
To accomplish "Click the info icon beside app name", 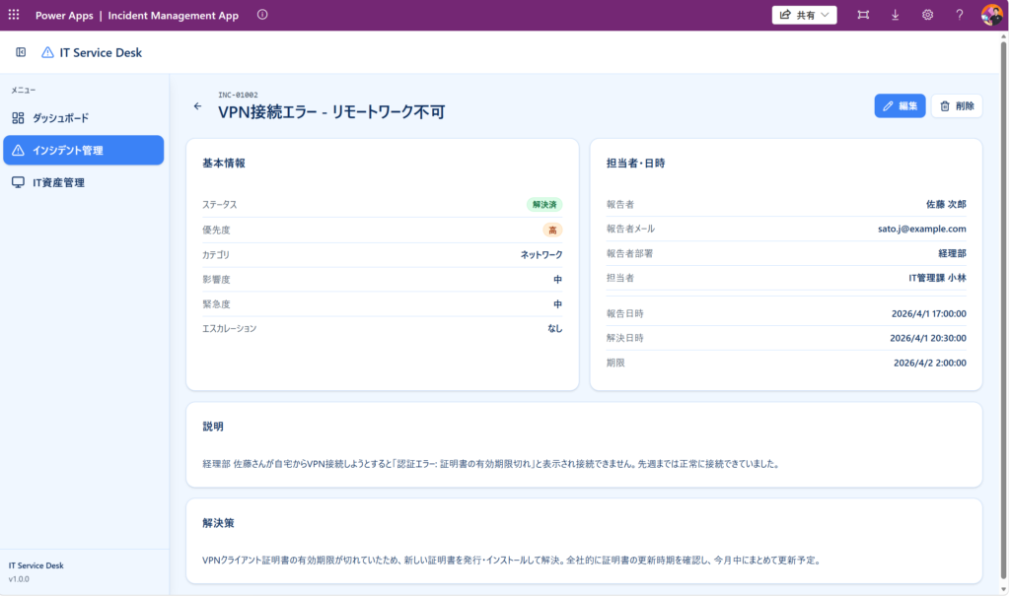I will (261, 15).
